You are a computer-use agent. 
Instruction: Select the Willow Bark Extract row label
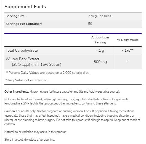[22, 59]
